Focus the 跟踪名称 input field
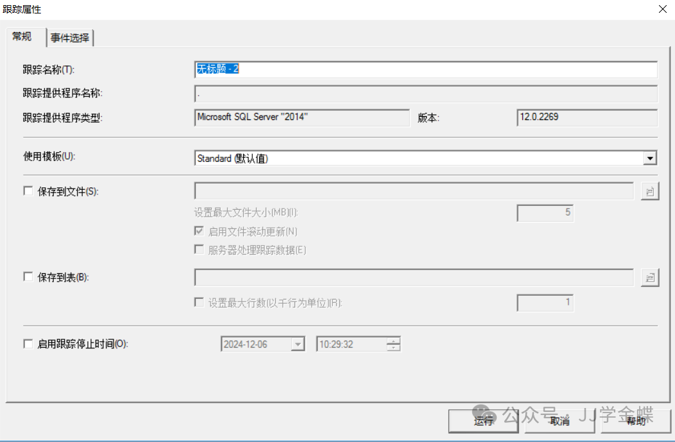The width and height of the screenshot is (675, 442). pyautogui.click(x=426, y=69)
